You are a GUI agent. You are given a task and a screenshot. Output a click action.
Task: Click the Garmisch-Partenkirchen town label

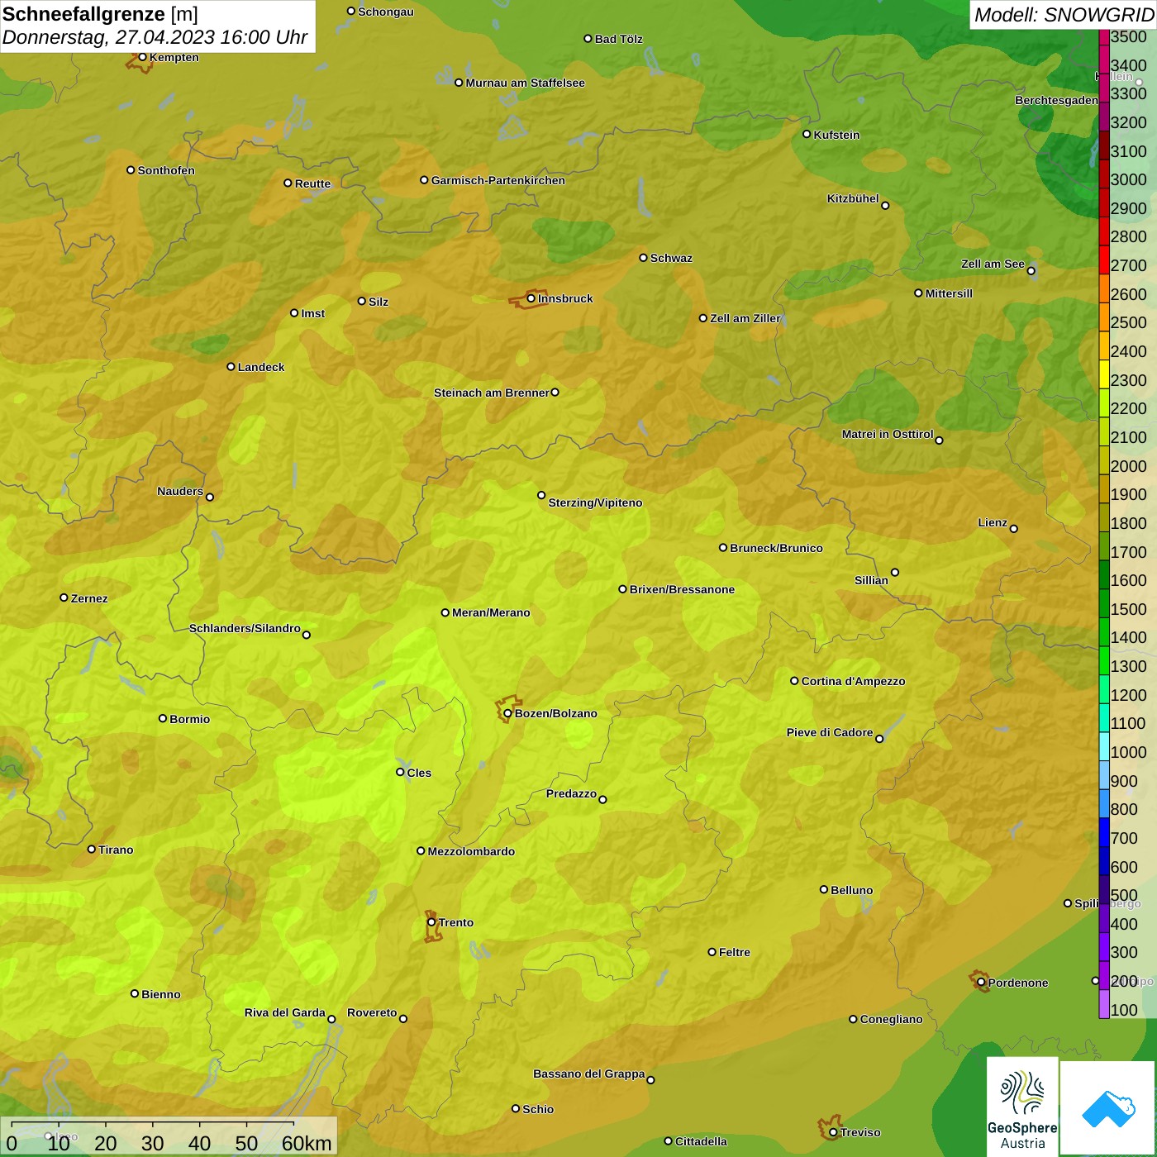[498, 180]
